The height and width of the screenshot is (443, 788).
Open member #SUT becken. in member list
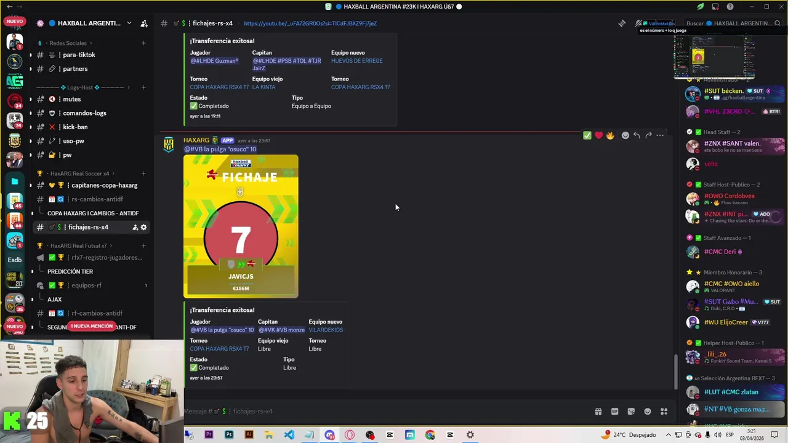(x=733, y=94)
